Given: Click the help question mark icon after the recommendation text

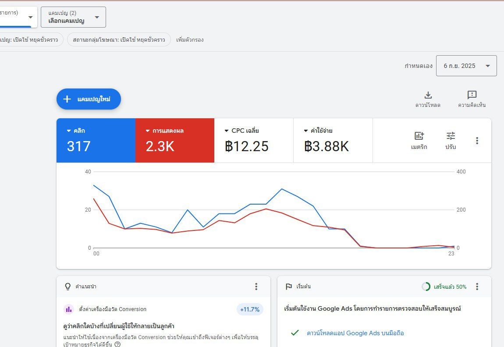Looking at the screenshot, I should [x=117, y=344].
